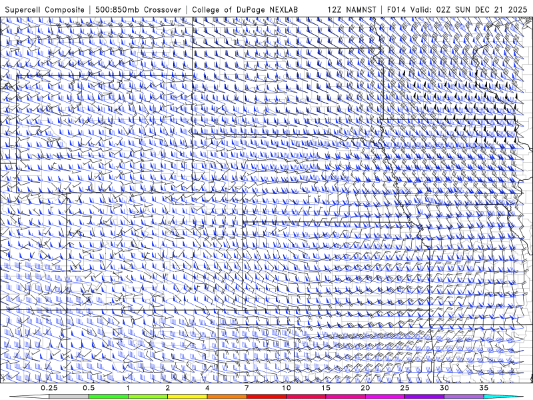Select the crimson 10–15 color bar segment
533x400 pixels.
[306, 397]
